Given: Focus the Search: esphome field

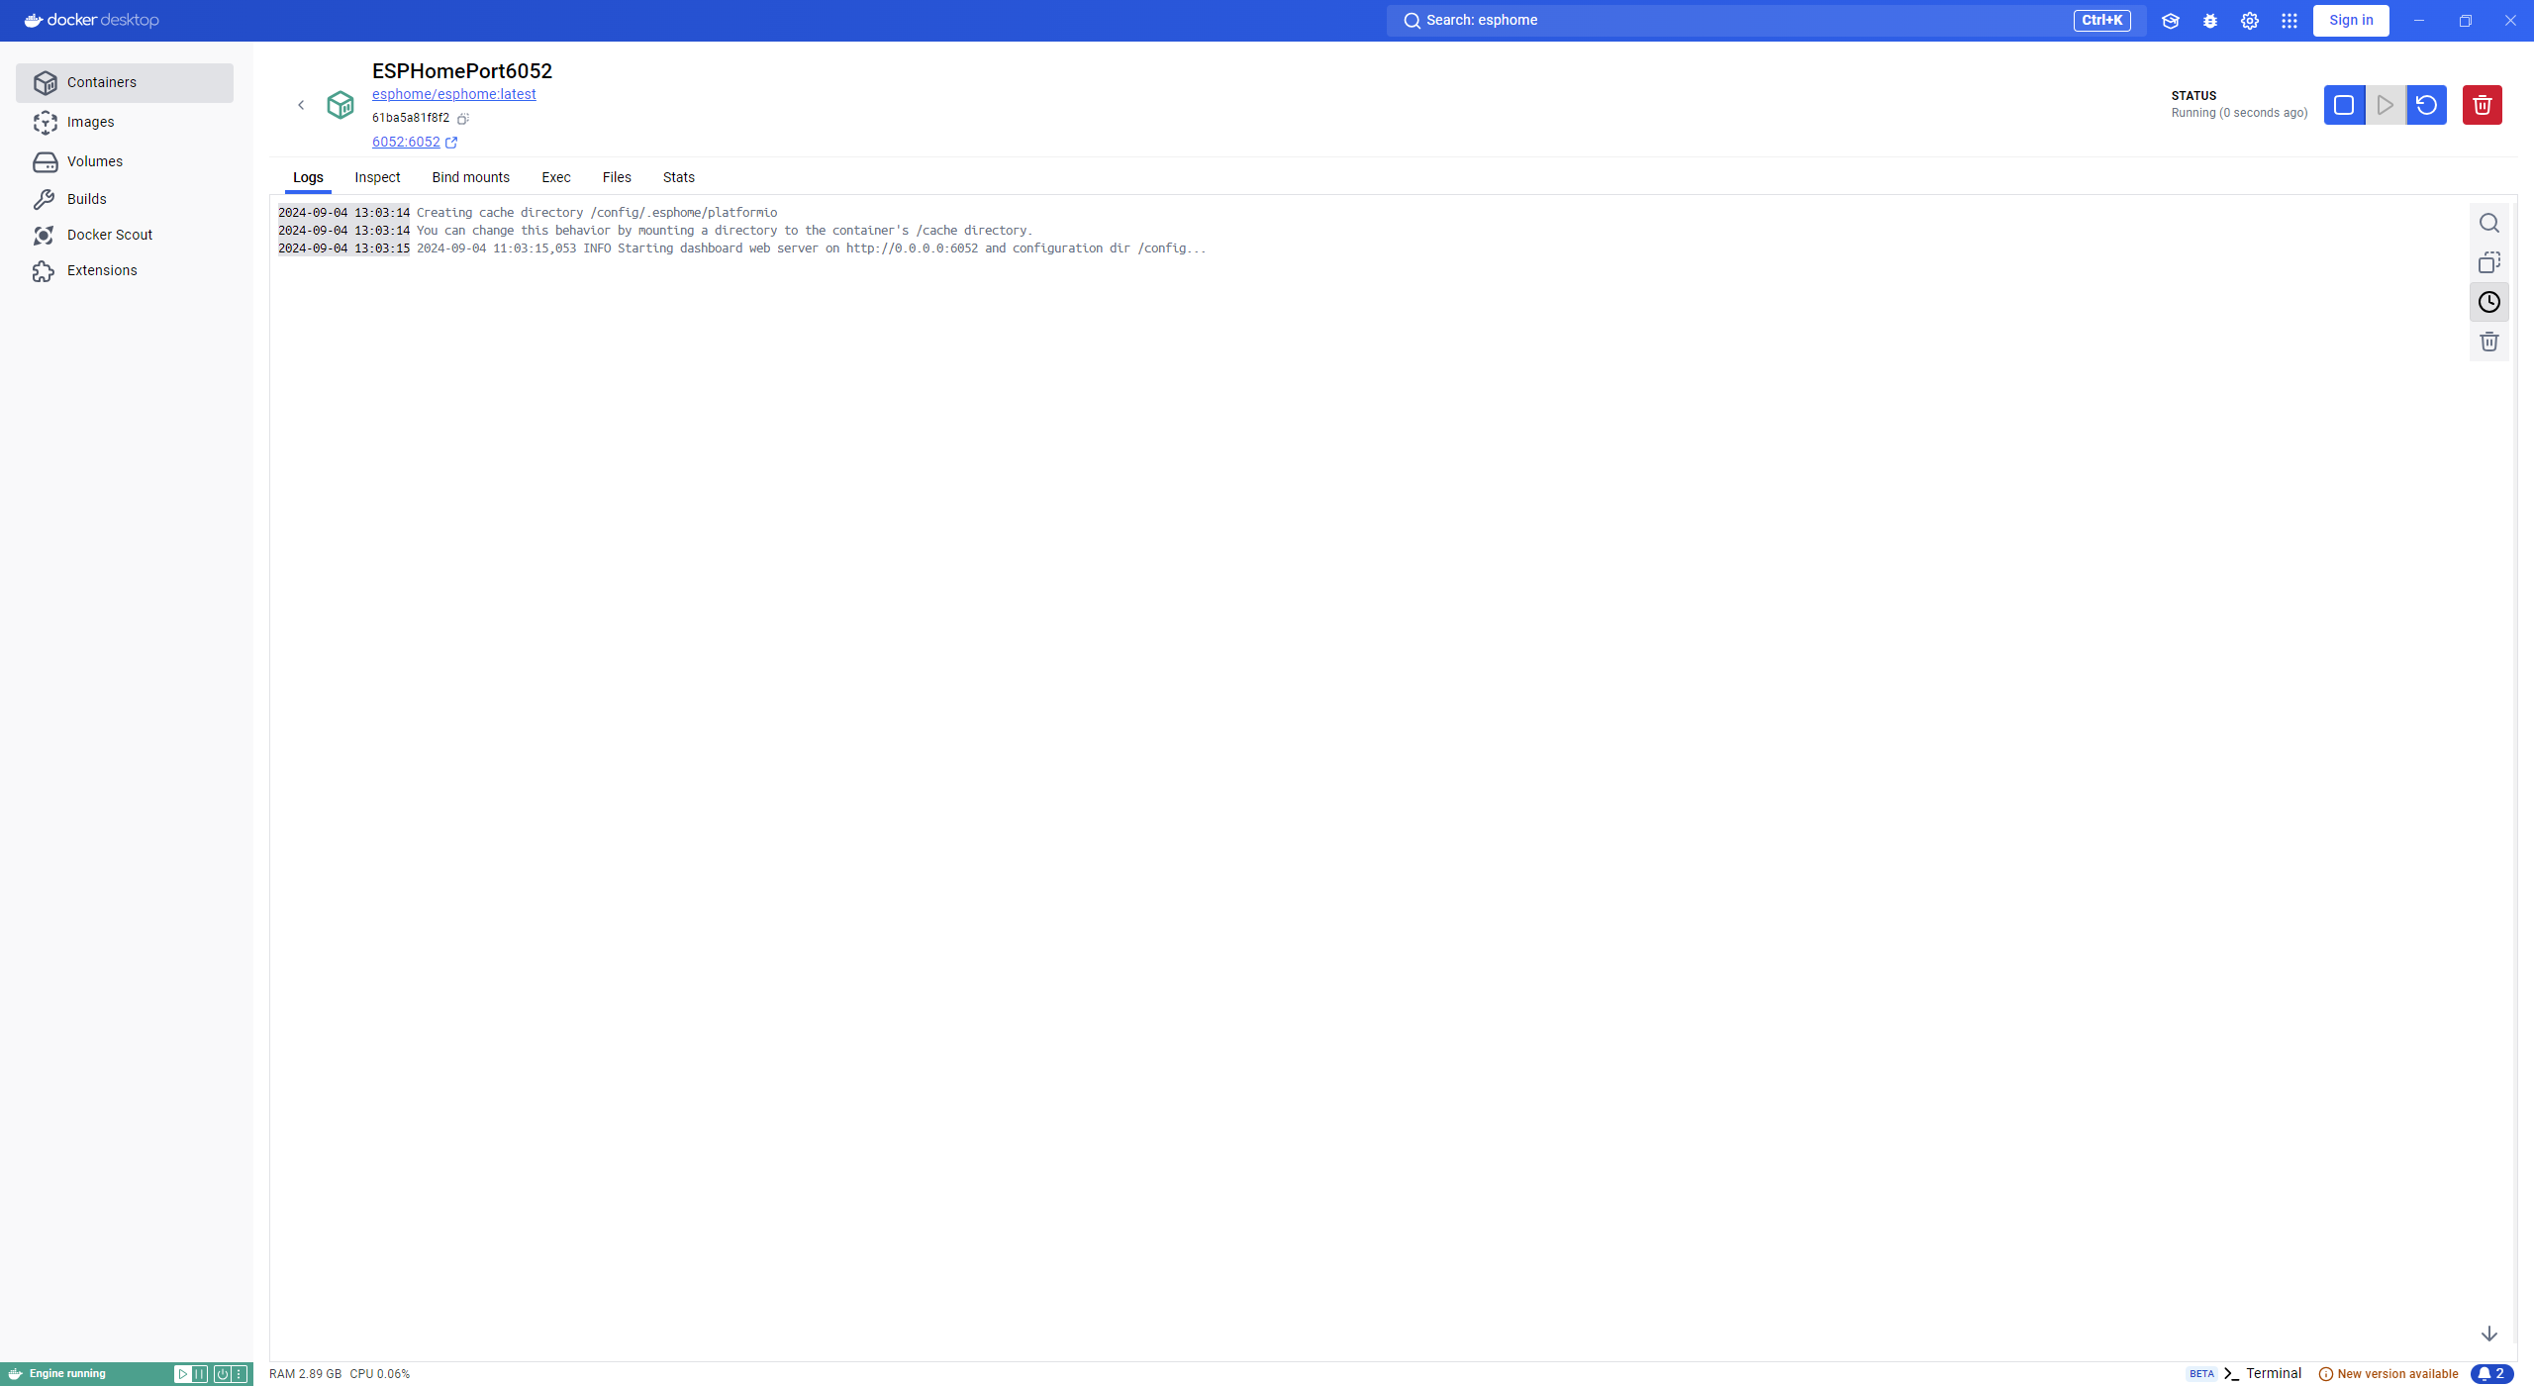Looking at the screenshot, I should [x=1766, y=21].
